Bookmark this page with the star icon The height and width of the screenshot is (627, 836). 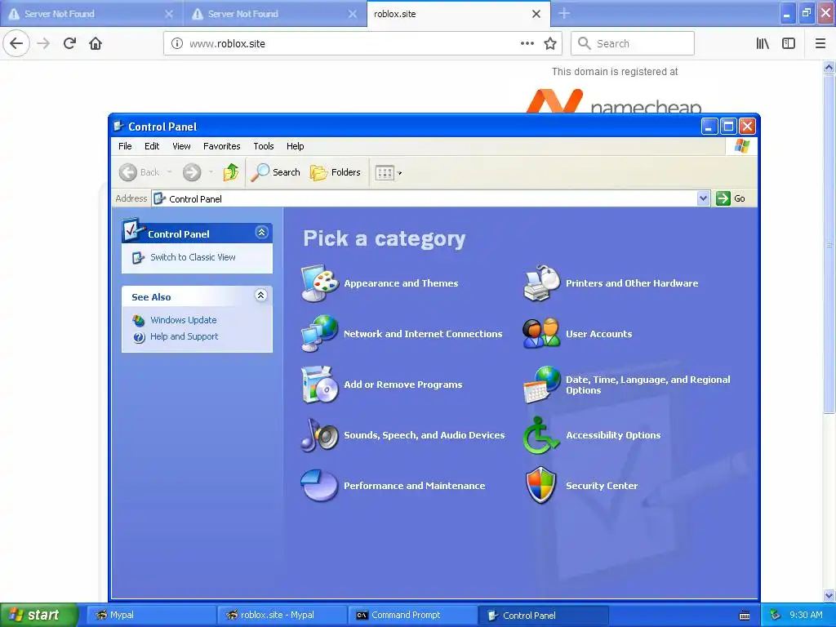550,43
